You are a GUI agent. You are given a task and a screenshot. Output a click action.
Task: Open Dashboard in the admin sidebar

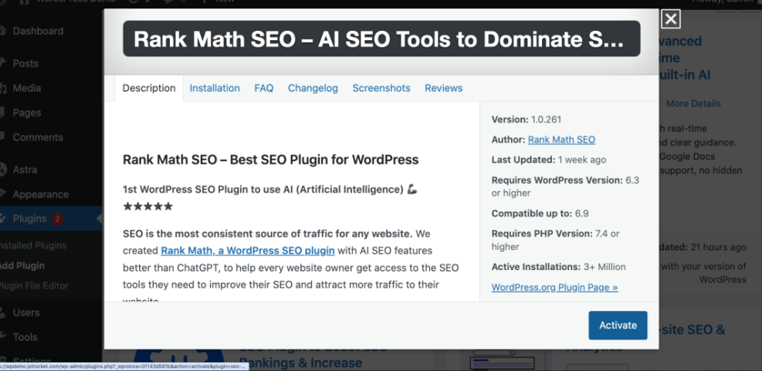tap(38, 31)
